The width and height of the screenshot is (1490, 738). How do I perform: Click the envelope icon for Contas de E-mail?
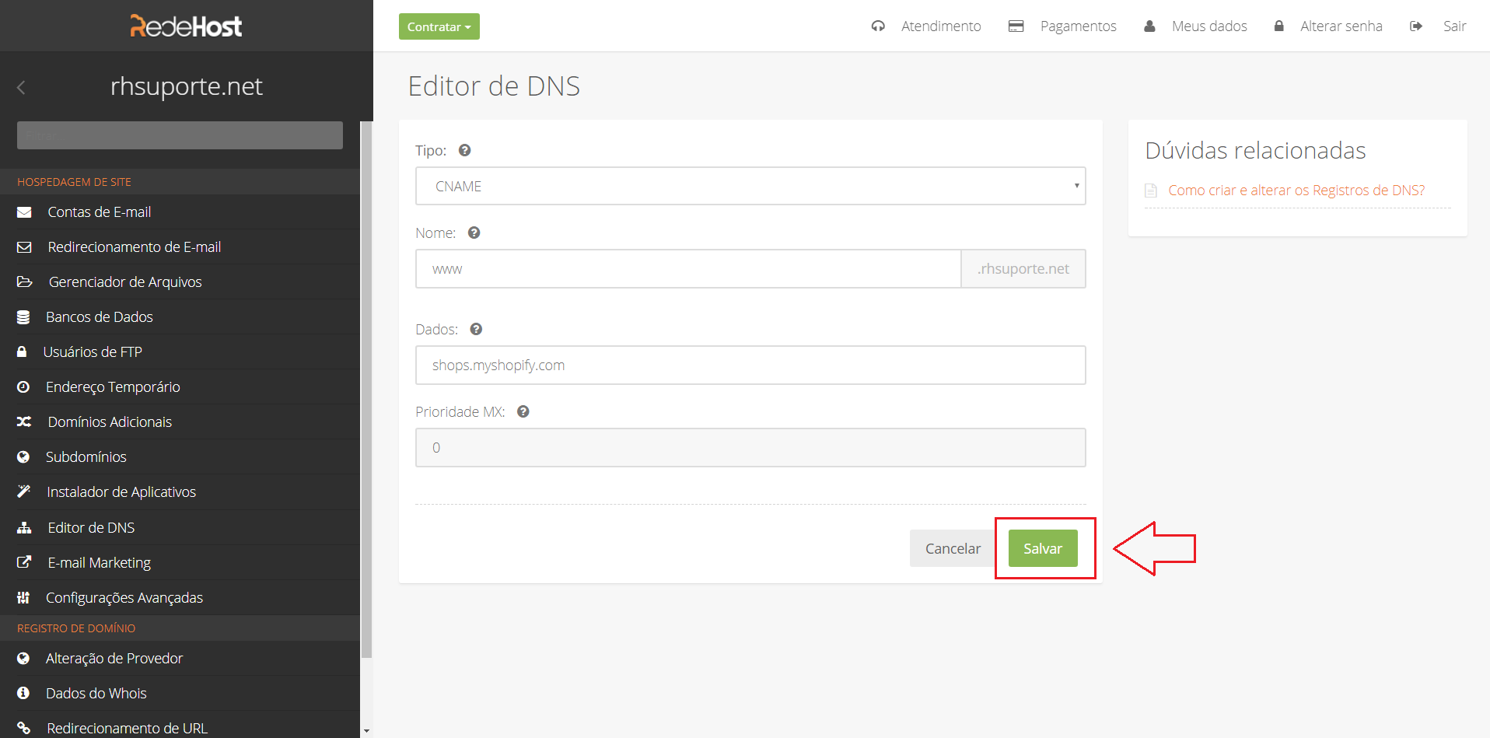pos(24,212)
